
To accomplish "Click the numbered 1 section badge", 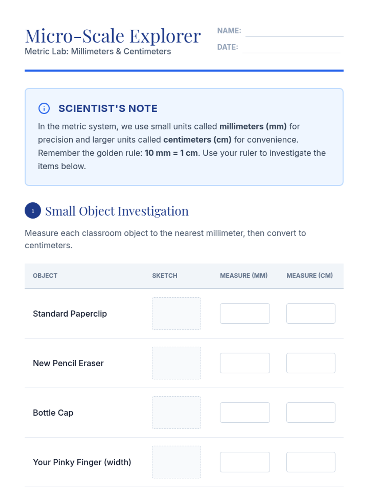I will [33, 211].
